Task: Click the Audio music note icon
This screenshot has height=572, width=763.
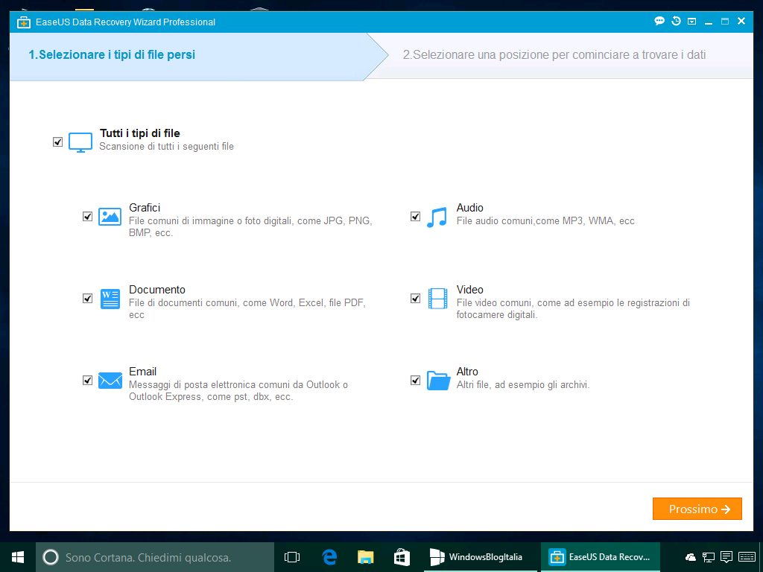Action: 437,217
